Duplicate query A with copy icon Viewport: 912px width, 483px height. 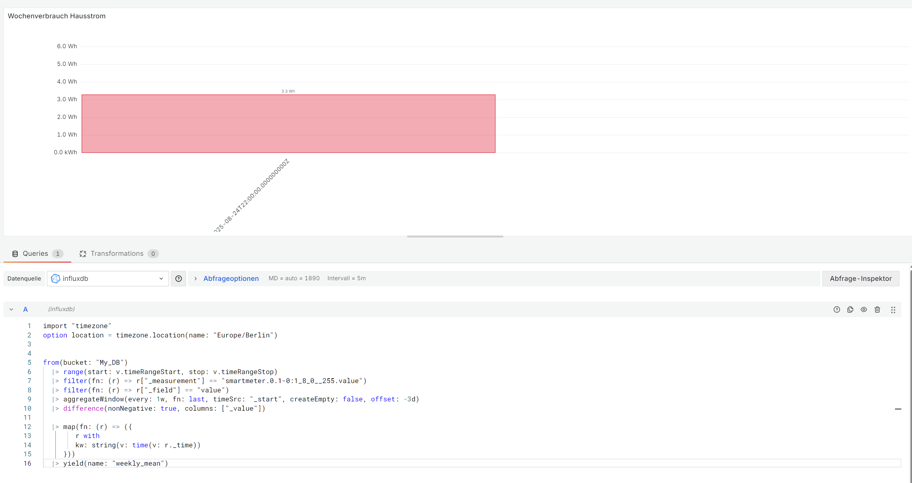click(850, 309)
